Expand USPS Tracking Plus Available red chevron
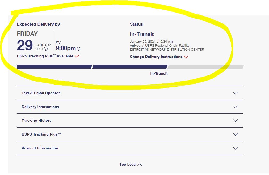Viewport: 269px width, 175px height. click(77, 56)
